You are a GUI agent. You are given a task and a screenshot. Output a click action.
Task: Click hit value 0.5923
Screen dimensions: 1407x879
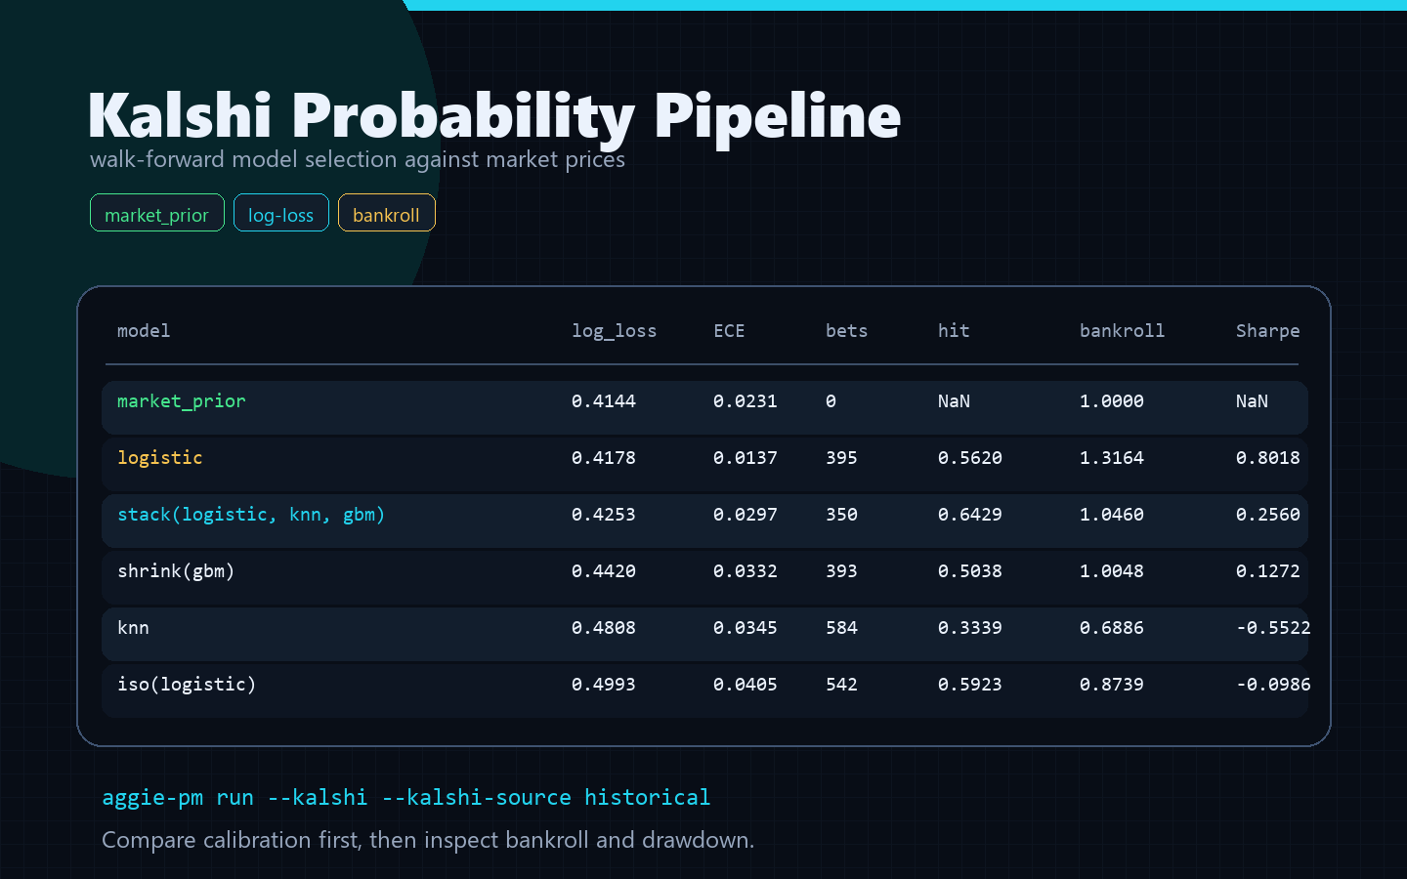pos(970,685)
